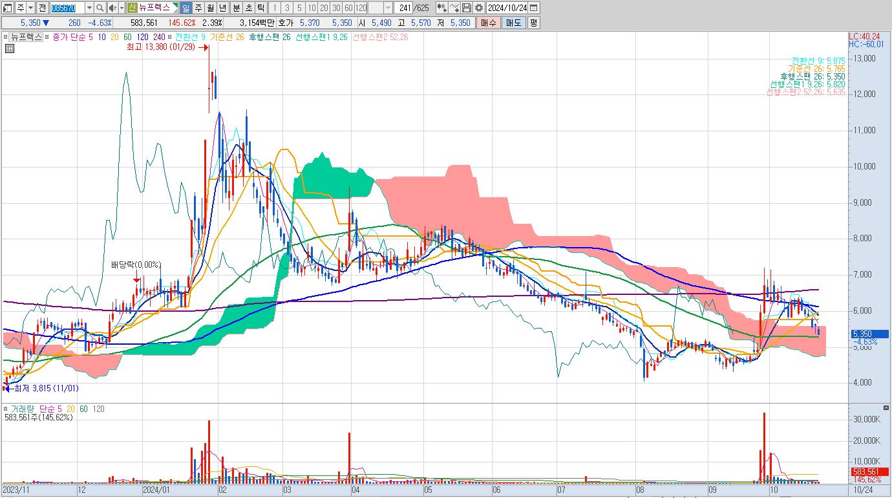The image size is (892, 498).
Task: Click the 10/24 date label at bottom right
Action: [864, 490]
